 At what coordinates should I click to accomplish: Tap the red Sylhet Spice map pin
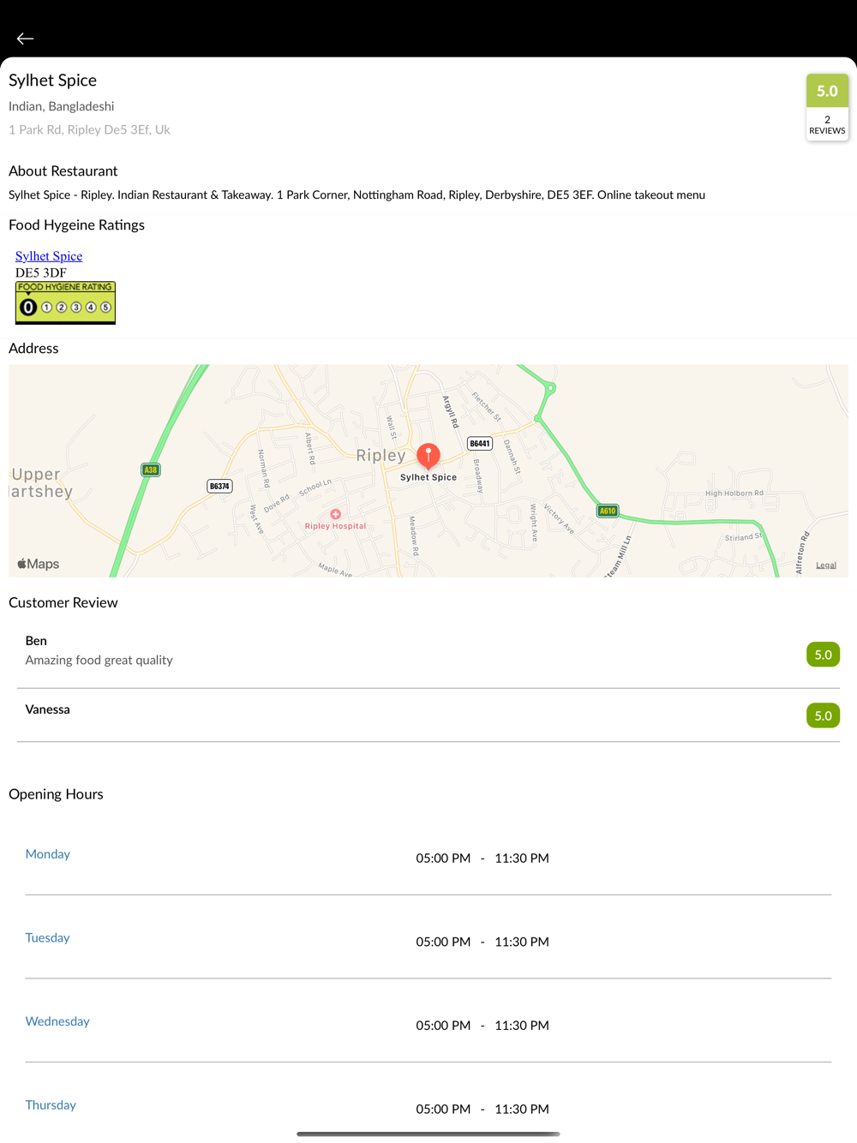(428, 456)
